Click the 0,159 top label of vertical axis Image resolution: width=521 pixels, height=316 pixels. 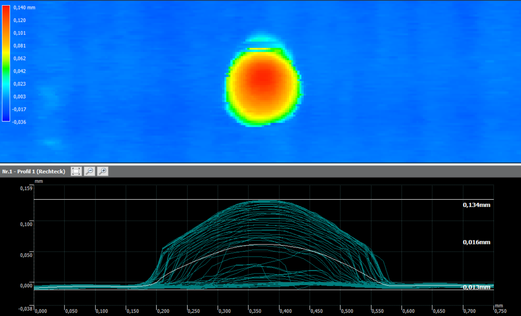click(x=26, y=188)
